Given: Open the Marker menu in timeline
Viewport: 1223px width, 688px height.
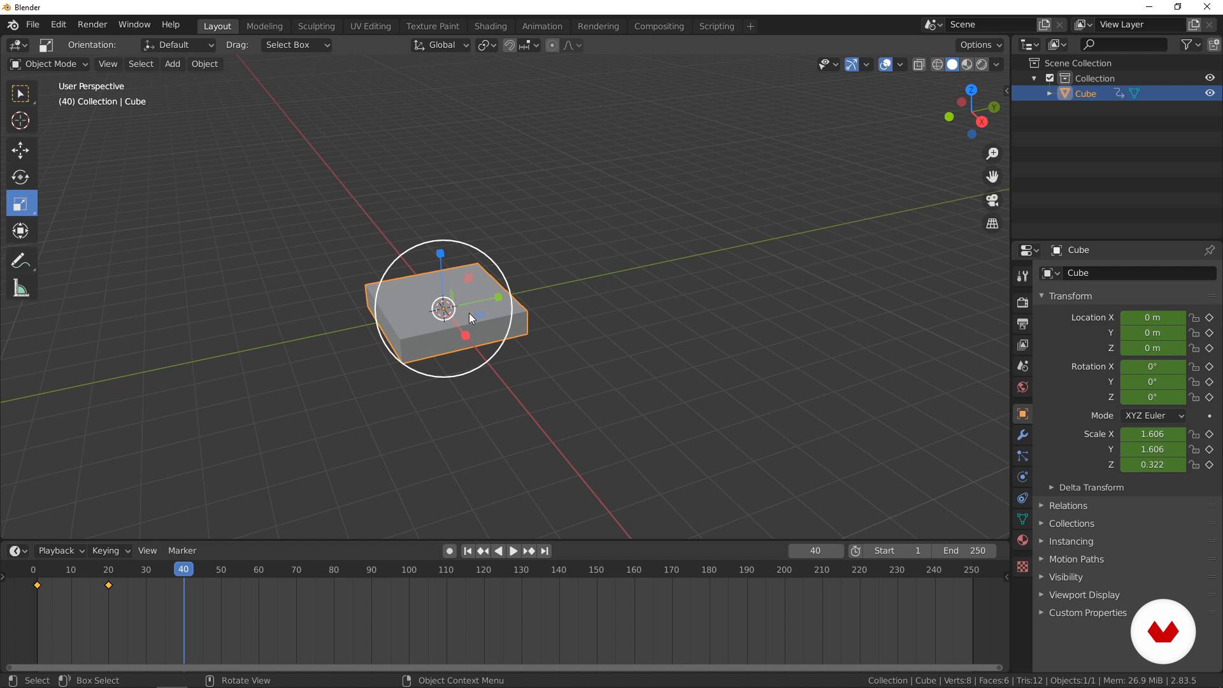Looking at the screenshot, I should click(182, 551).
